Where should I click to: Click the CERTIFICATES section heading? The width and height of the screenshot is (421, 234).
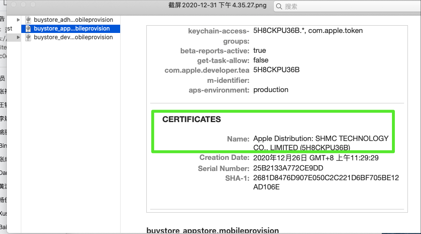pos(191,119)
